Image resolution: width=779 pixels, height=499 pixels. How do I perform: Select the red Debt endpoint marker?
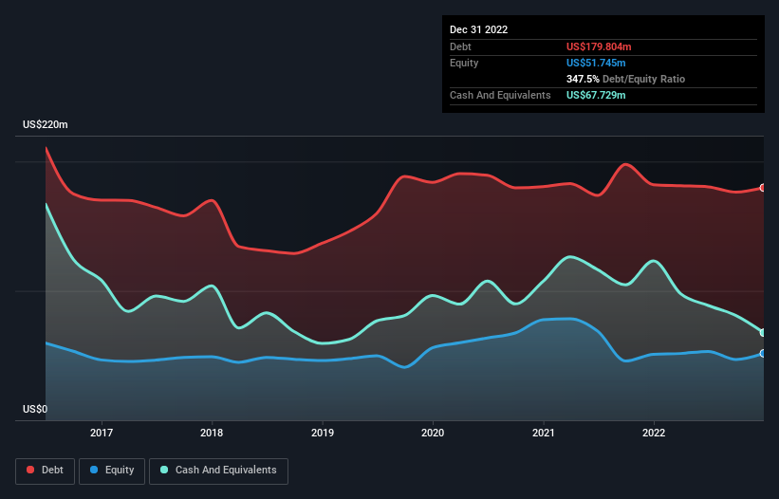click(x=763, y=188)
